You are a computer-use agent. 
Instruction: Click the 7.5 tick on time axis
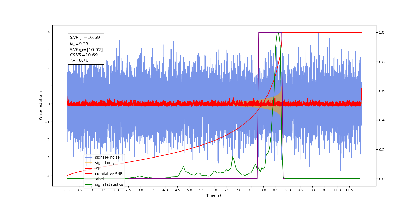click(251, 190)
